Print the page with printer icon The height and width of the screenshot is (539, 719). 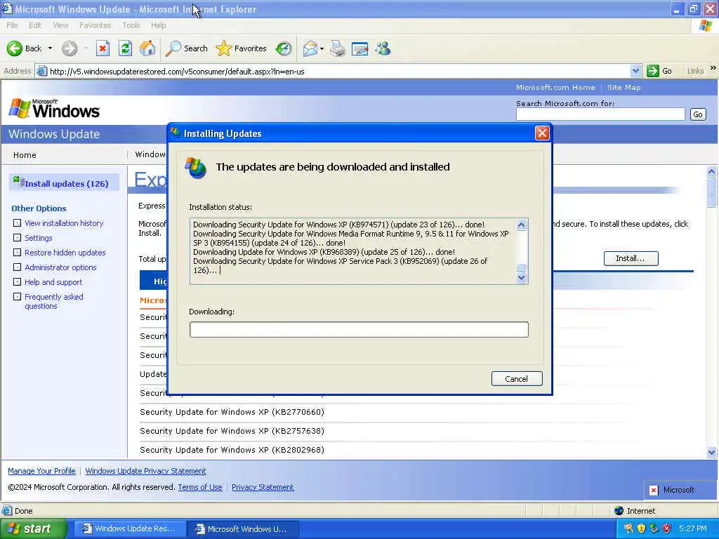(x=338, y=48)
